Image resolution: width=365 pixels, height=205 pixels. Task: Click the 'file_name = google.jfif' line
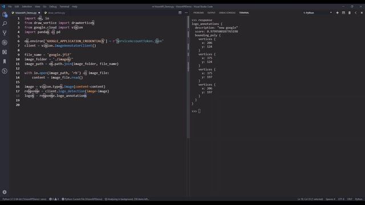point(48,55)
